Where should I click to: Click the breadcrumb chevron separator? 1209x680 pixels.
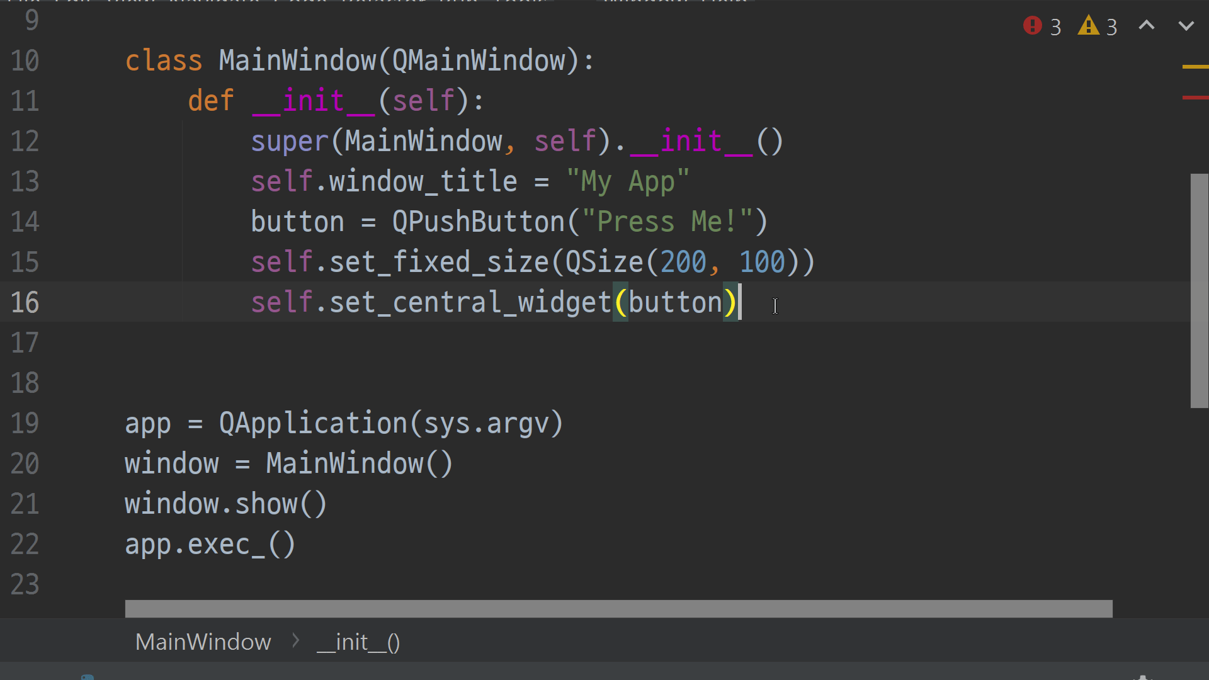[x=295, y=641]
